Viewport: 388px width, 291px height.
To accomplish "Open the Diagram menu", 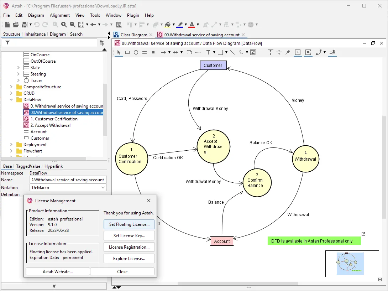I will point(36,15).
